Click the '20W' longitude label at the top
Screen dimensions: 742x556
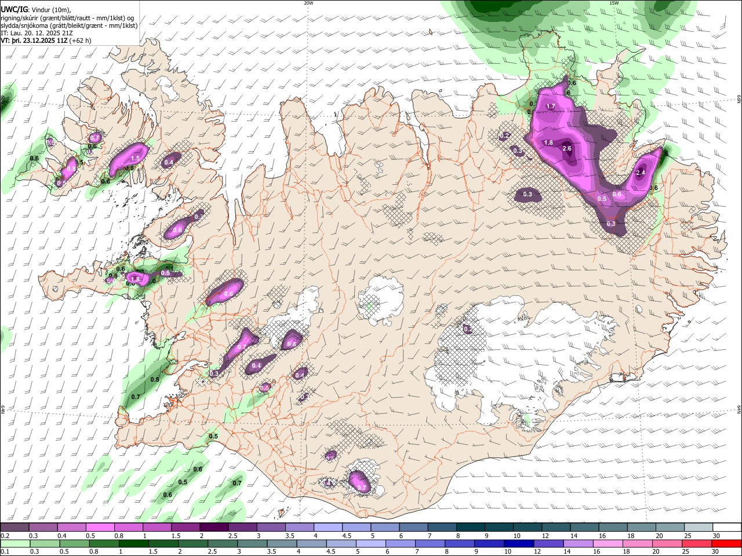coord(308,3)
